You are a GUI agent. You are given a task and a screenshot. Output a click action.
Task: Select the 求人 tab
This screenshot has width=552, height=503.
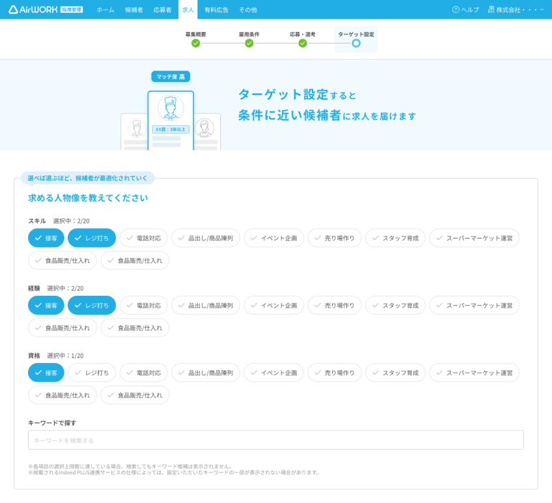pos(188,10)
